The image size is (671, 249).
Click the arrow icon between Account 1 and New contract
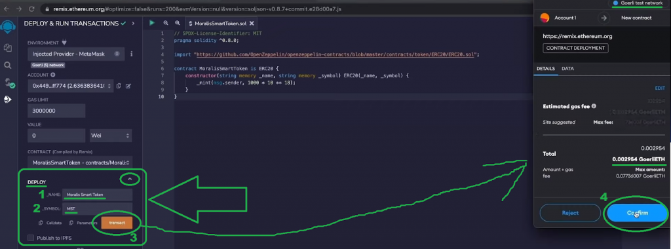[x=604, y=18]
